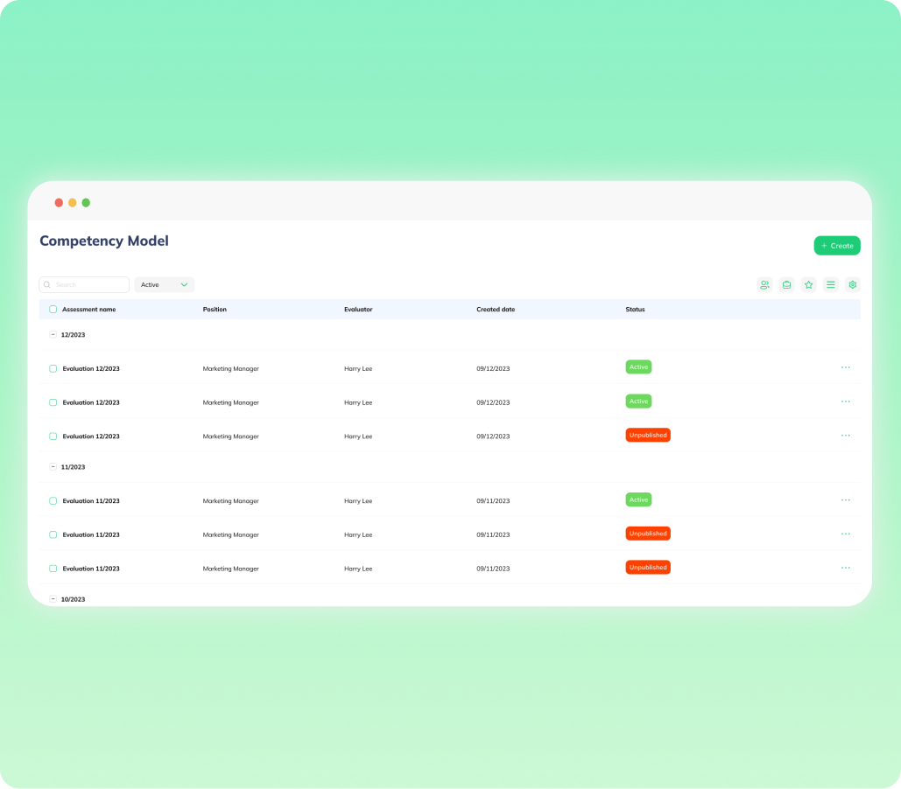
Task: Collapse the 12/2023 group
Action: [x=53, y=335]
